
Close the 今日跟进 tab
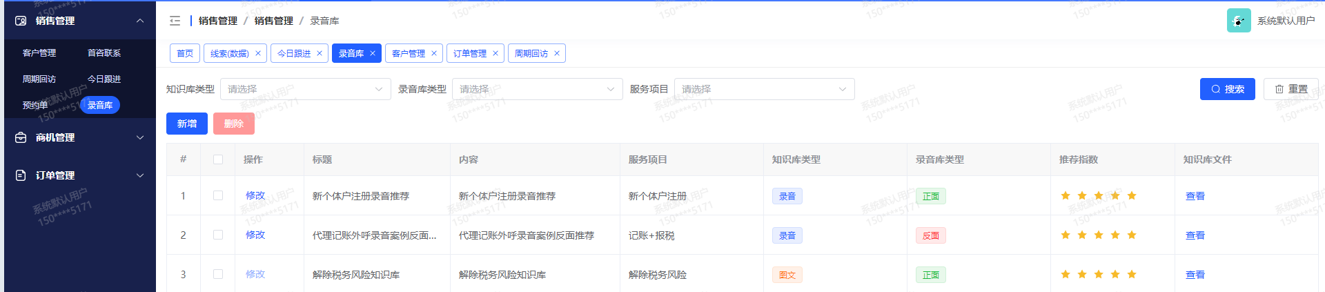(320, 53)
